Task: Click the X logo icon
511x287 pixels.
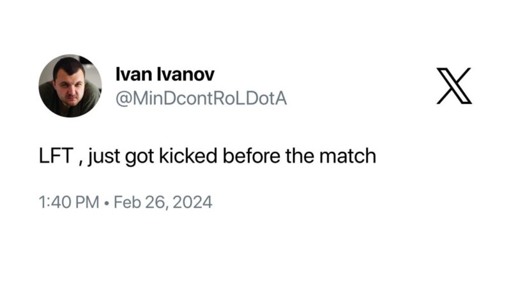Action: [x=454, y=86]
